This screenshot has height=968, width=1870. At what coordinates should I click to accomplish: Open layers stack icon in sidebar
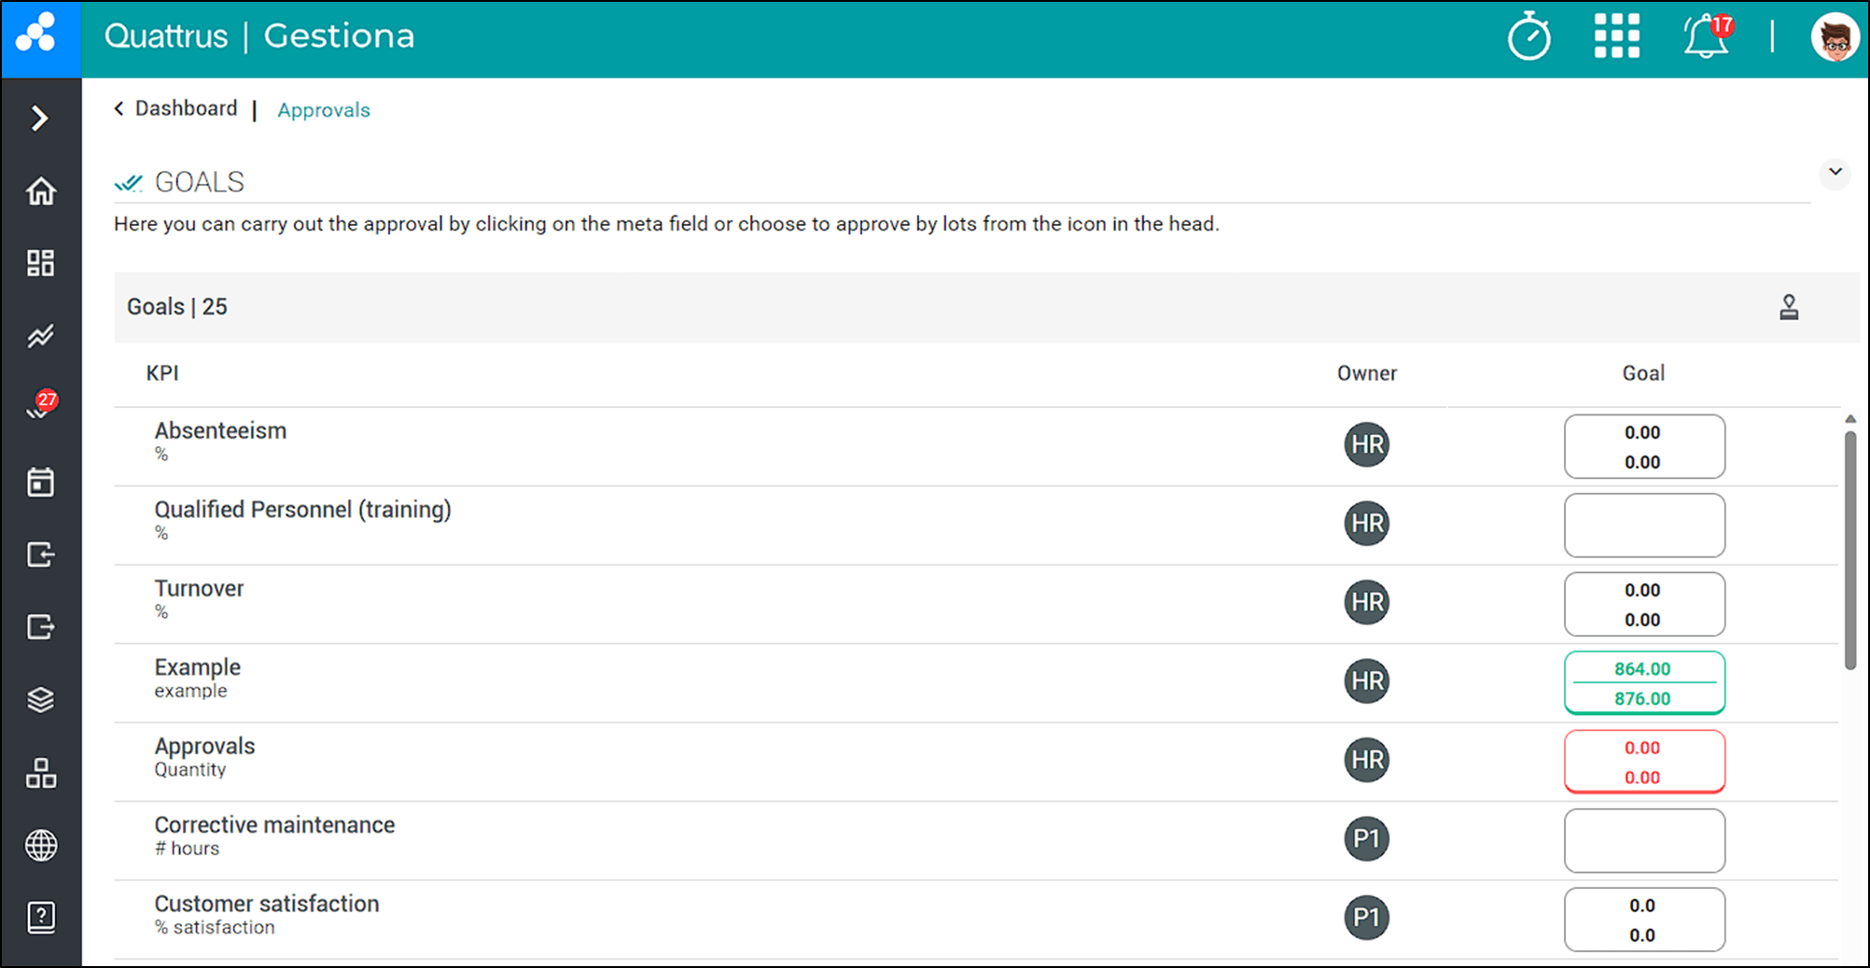(x=41, y=700)
